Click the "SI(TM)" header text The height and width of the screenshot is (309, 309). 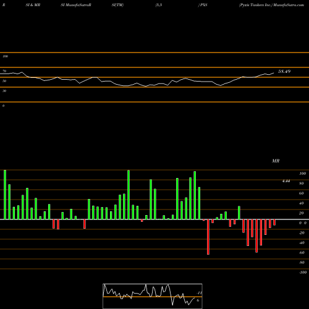click(x=117, y=5)
